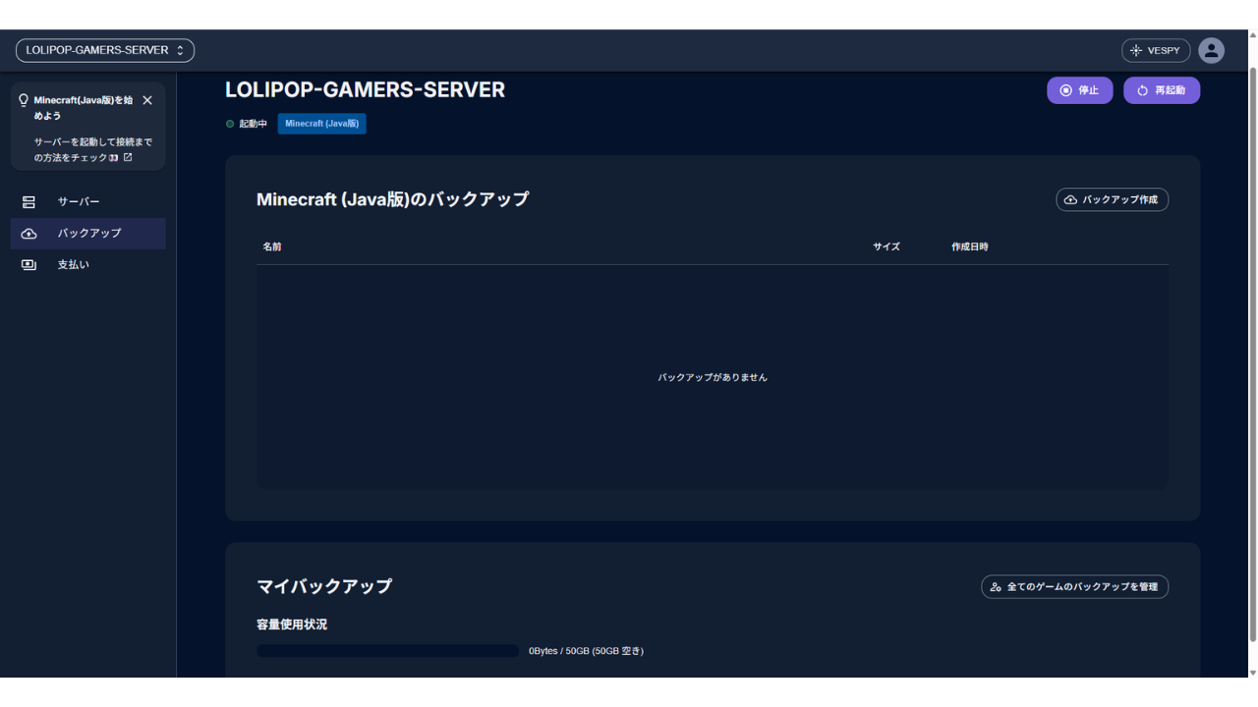This screenshot has width=1258, height=707.
Task: Open 全てのゲームのバックアップを管理 button
Action: click(x=1074, y=586)
